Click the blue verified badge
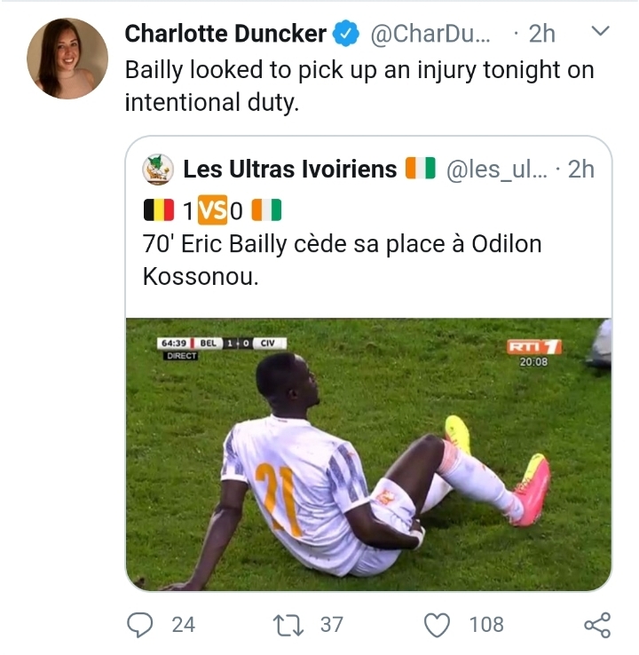The height and width of the screenshot is (655, 639). 345,35
